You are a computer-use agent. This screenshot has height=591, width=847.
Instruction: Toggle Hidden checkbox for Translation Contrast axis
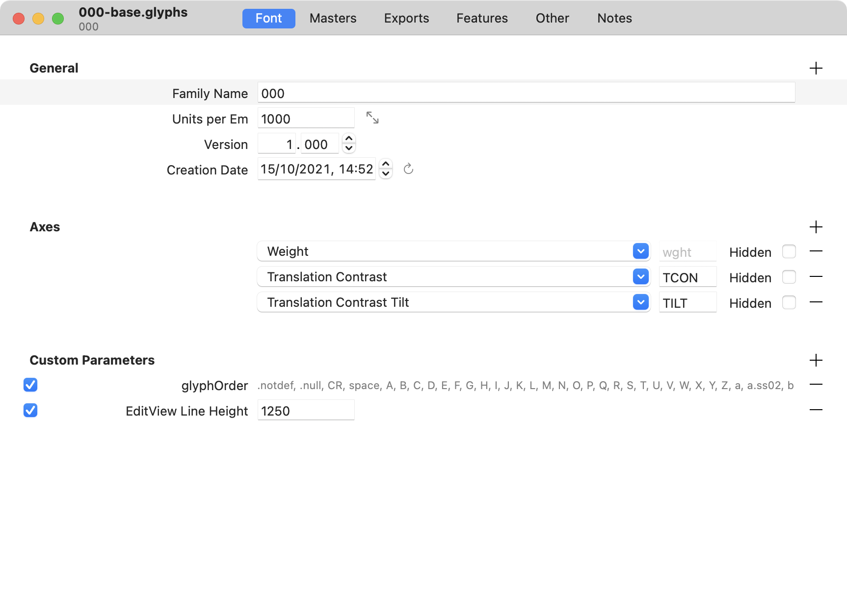pyautogui.click(x=789, y=277)
